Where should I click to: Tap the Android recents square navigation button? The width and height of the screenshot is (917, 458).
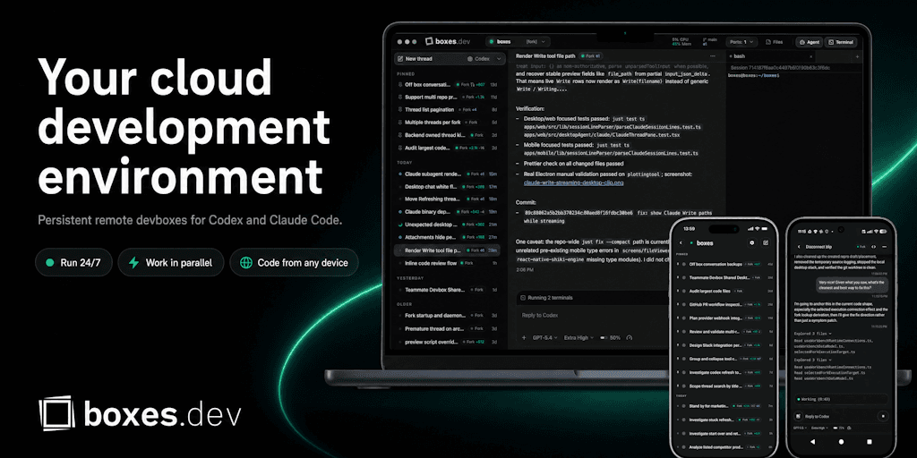[869, 442]
